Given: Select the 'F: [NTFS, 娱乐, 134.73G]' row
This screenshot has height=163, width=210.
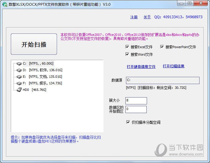Looking at the screenshot, I should (42, 83).
